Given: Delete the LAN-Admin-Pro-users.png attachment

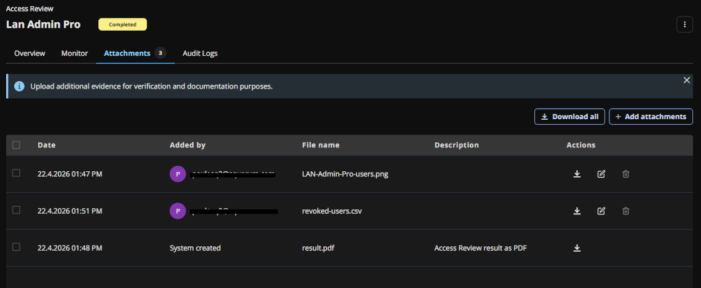Looking at the screenshot, I should point(626,174).
